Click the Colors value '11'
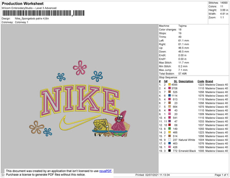The image size is (230, 178). pyautogui.click(x=222, y=7)
